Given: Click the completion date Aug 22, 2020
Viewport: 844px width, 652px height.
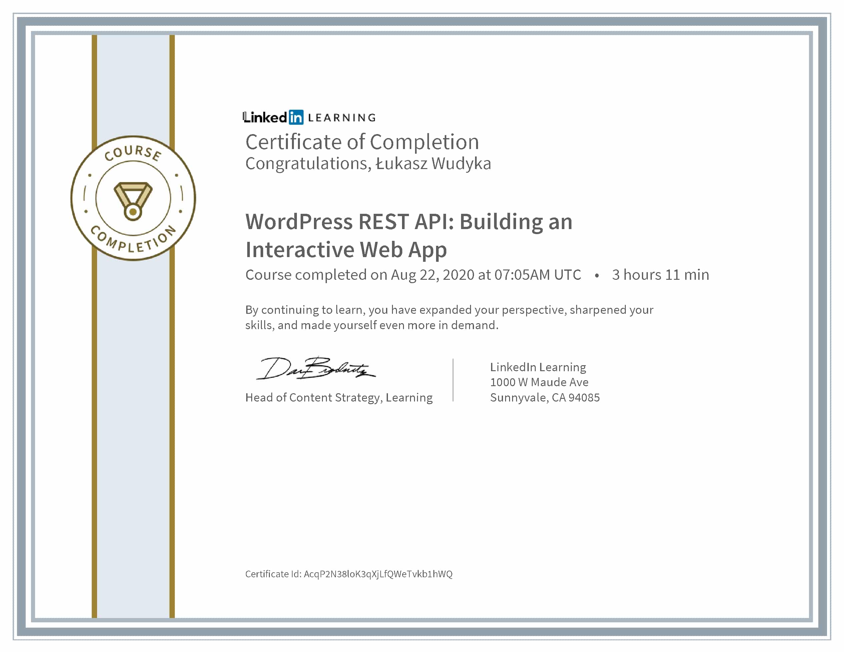Looking at the screenshot, I should coord(432,275).
